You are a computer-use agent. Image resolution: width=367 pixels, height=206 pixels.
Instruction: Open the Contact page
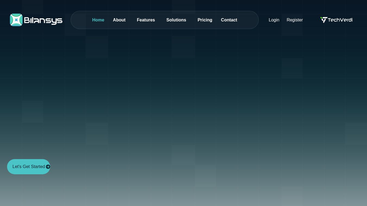pyautogui.click(x=229, y=20)
